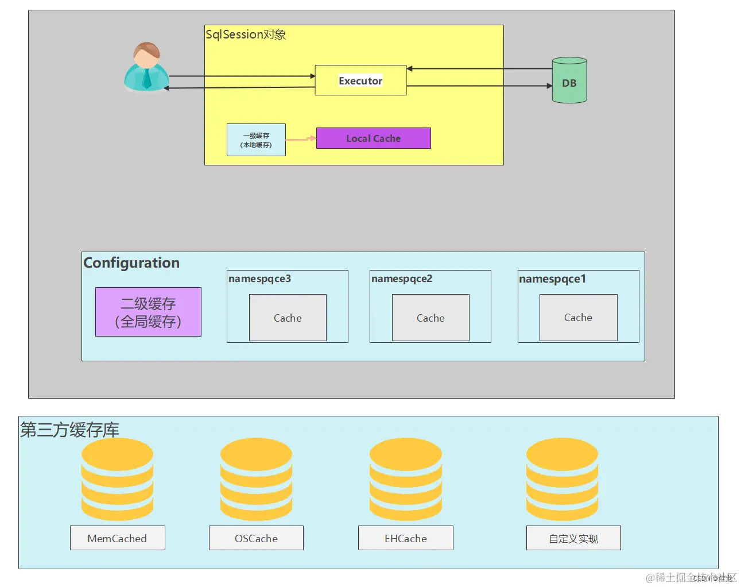Select the purple Local Cache box
The height and width of the screenshot is (587, 741).
pyautogui.click(x=374, y=138)
